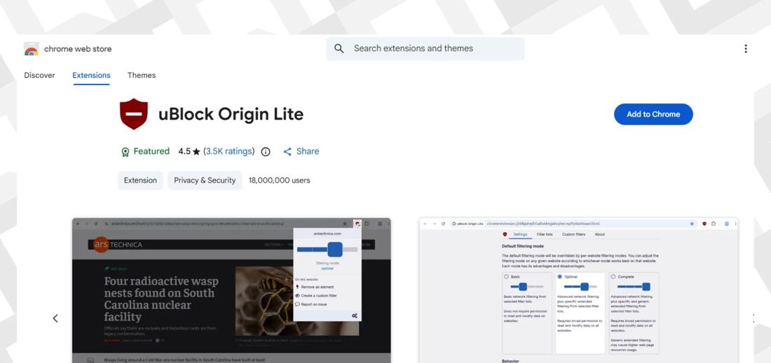Viewport: 771px width, 363px height.
Task: Click the star next to 4.5 rating
Action: click(197, 152)
